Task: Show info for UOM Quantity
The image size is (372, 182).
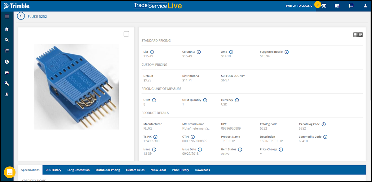Action: coord(205,100)
